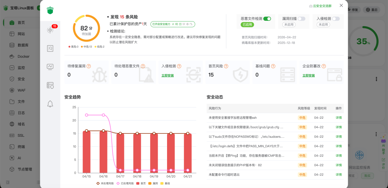Click the SSL certificate icon in sidebar

click(x=12, y=135)
